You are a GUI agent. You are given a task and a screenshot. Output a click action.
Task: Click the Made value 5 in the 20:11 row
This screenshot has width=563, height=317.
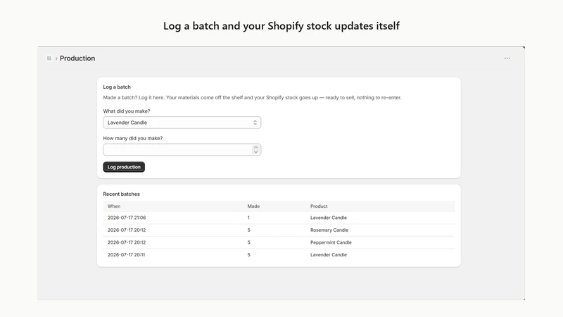tap(249, 255)
